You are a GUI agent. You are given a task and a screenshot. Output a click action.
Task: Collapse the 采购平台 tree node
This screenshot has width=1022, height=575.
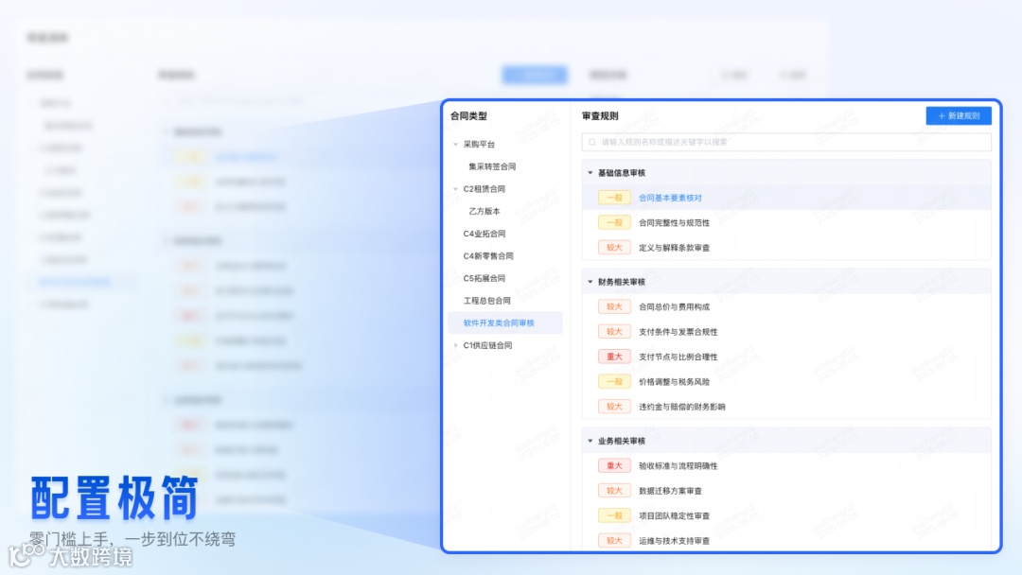(455, 144)
